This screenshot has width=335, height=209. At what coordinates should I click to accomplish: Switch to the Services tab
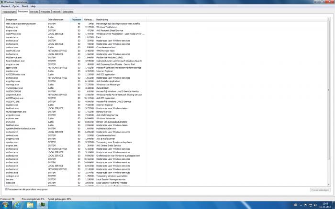(x=34, y=12)
